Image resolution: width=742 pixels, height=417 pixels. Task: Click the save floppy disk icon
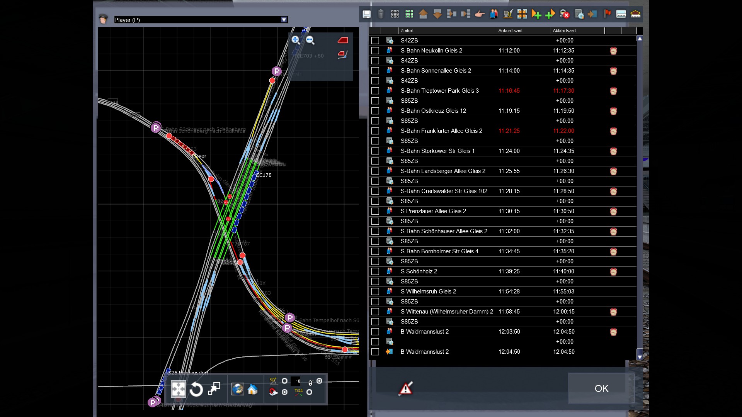[x=366, y=14]
